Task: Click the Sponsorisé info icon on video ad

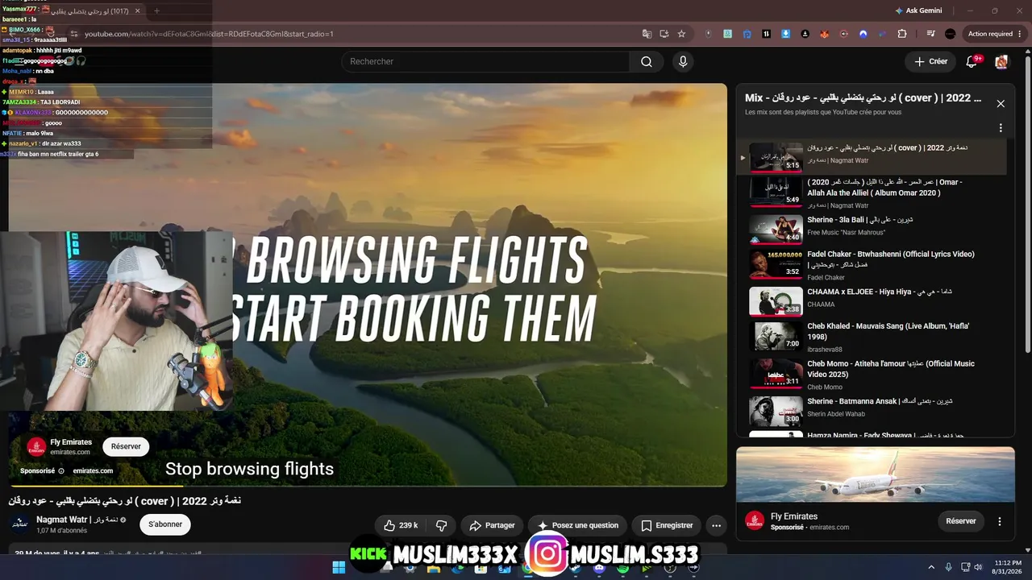Action: coord(61,470)
